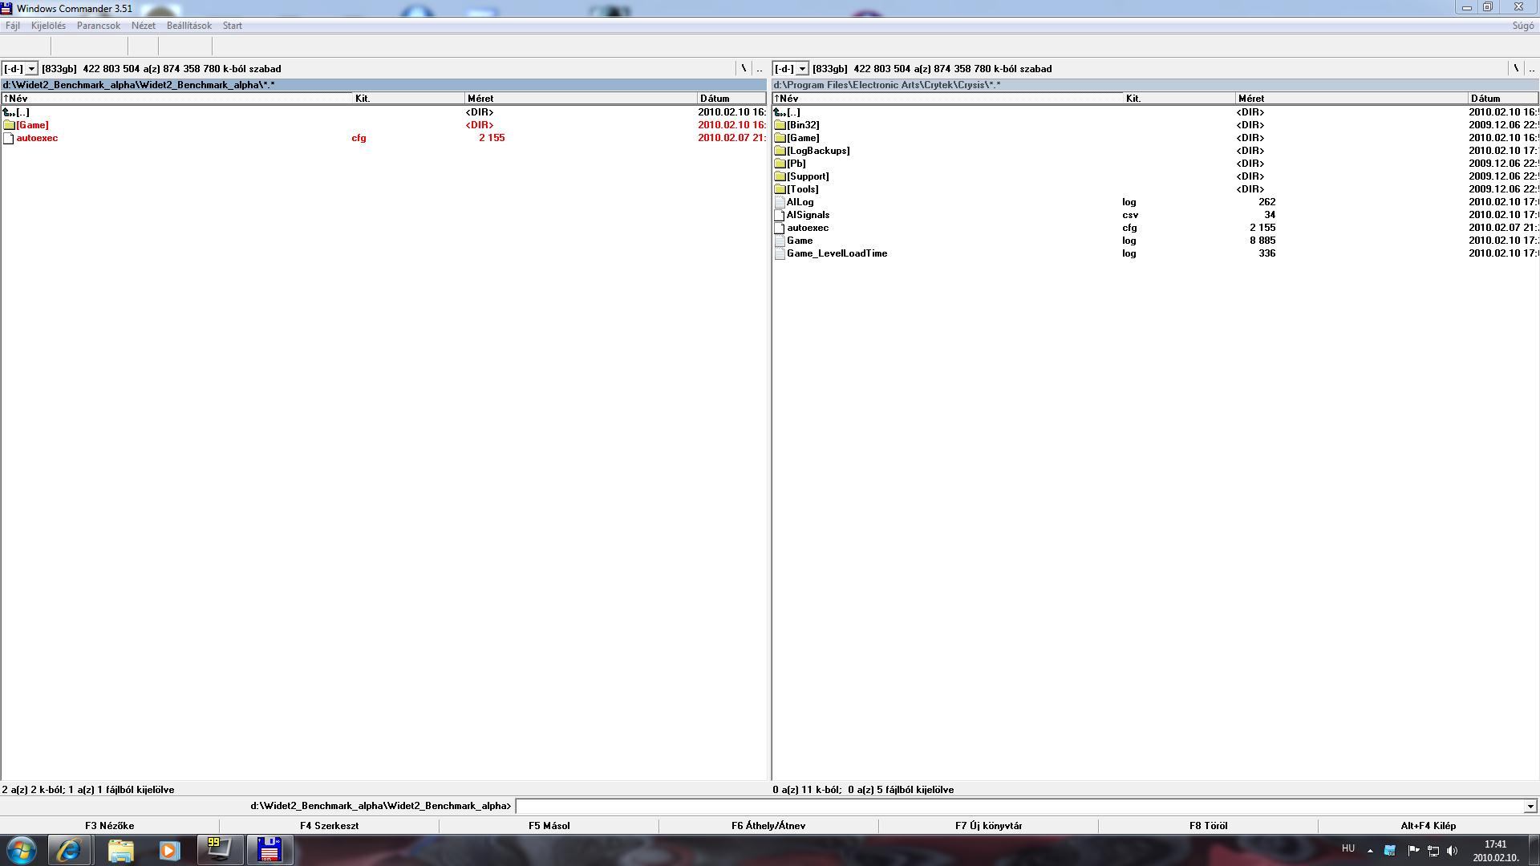Click taskbar monitor application icon
1540x866 pixels.
(x=220, y=850)
